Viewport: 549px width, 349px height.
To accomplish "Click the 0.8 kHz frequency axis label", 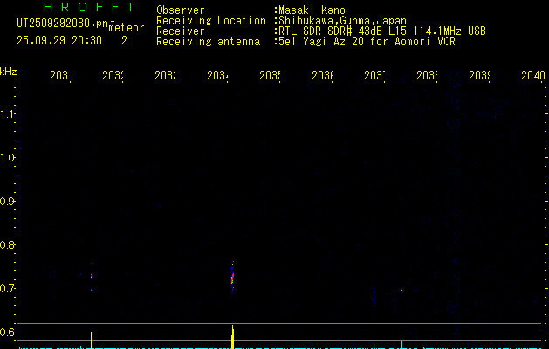I will tap(7, 244).
